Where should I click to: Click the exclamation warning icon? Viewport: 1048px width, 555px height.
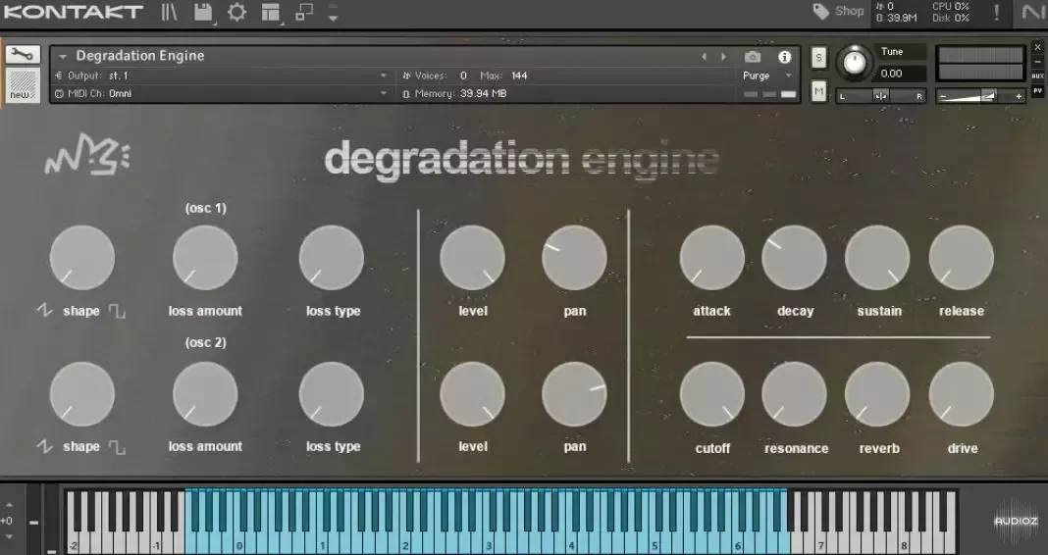pos(997,12)
